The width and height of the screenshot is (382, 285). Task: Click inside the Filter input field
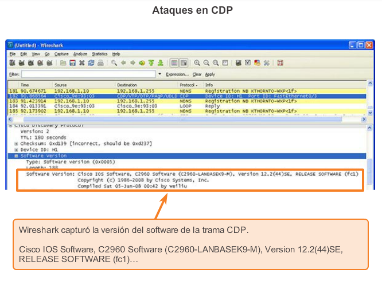[88, 74]
